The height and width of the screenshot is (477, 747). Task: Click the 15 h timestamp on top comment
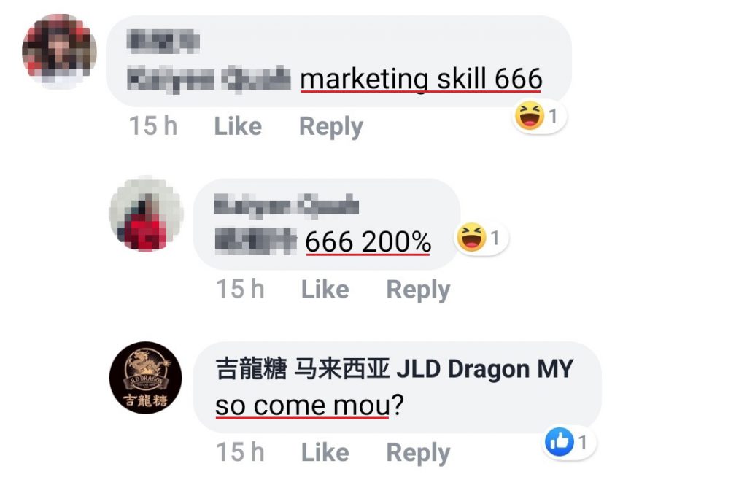coord(153,126)
